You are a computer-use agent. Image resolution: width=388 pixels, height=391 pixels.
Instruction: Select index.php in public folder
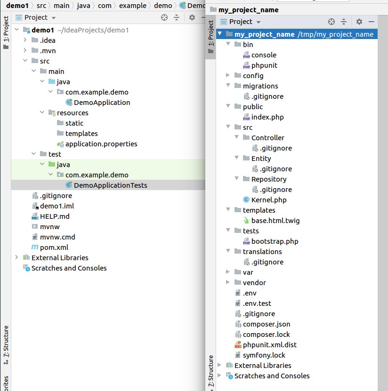[263, 117]
